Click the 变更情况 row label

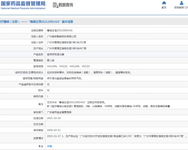pyautogui.click(x=38, y=138)
